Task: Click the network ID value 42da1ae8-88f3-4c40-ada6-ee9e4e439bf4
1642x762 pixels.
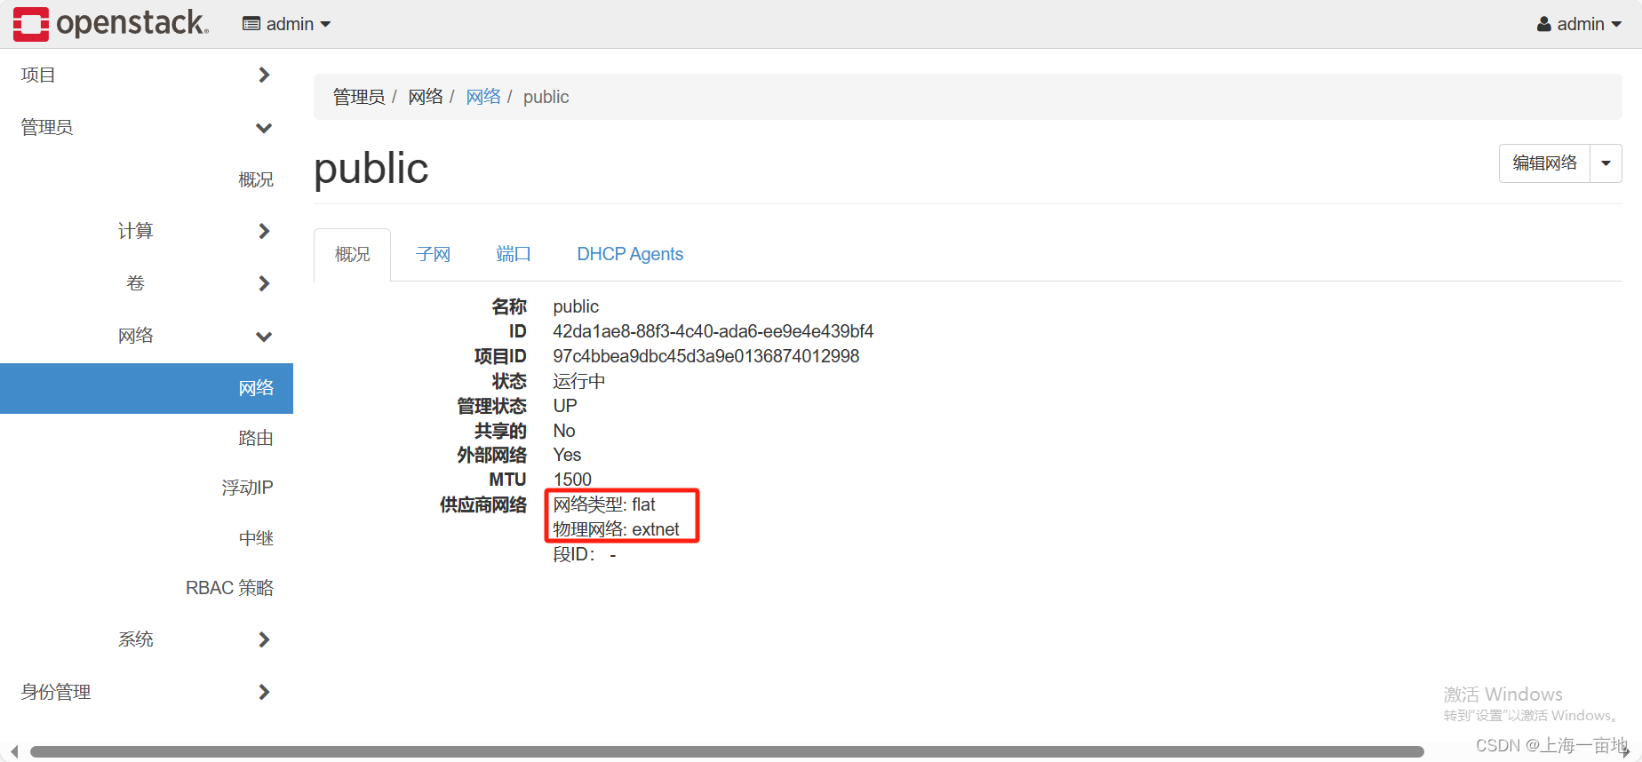Action: pyautogui.click(x=713, y=331)
